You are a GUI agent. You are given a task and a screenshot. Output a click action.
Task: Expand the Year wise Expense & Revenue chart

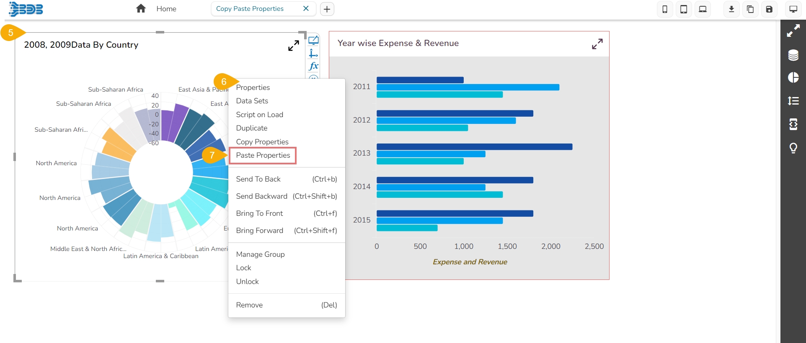tap(597, 44)
